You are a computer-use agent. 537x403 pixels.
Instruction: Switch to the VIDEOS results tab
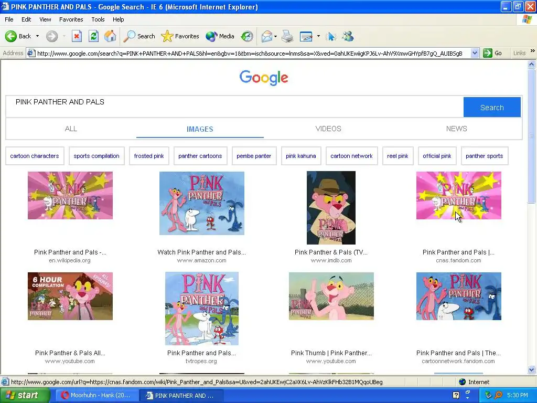coord(328,129)
